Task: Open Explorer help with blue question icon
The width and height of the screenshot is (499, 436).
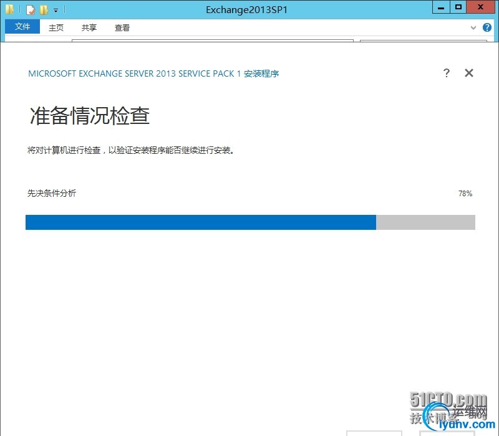Action: (487, 27)
